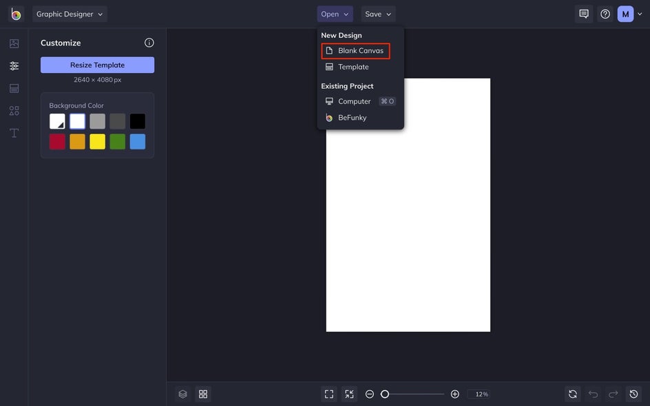The image size is (650, 406).
Task: Click the Resize Template button
Action: tap(97, 65)
